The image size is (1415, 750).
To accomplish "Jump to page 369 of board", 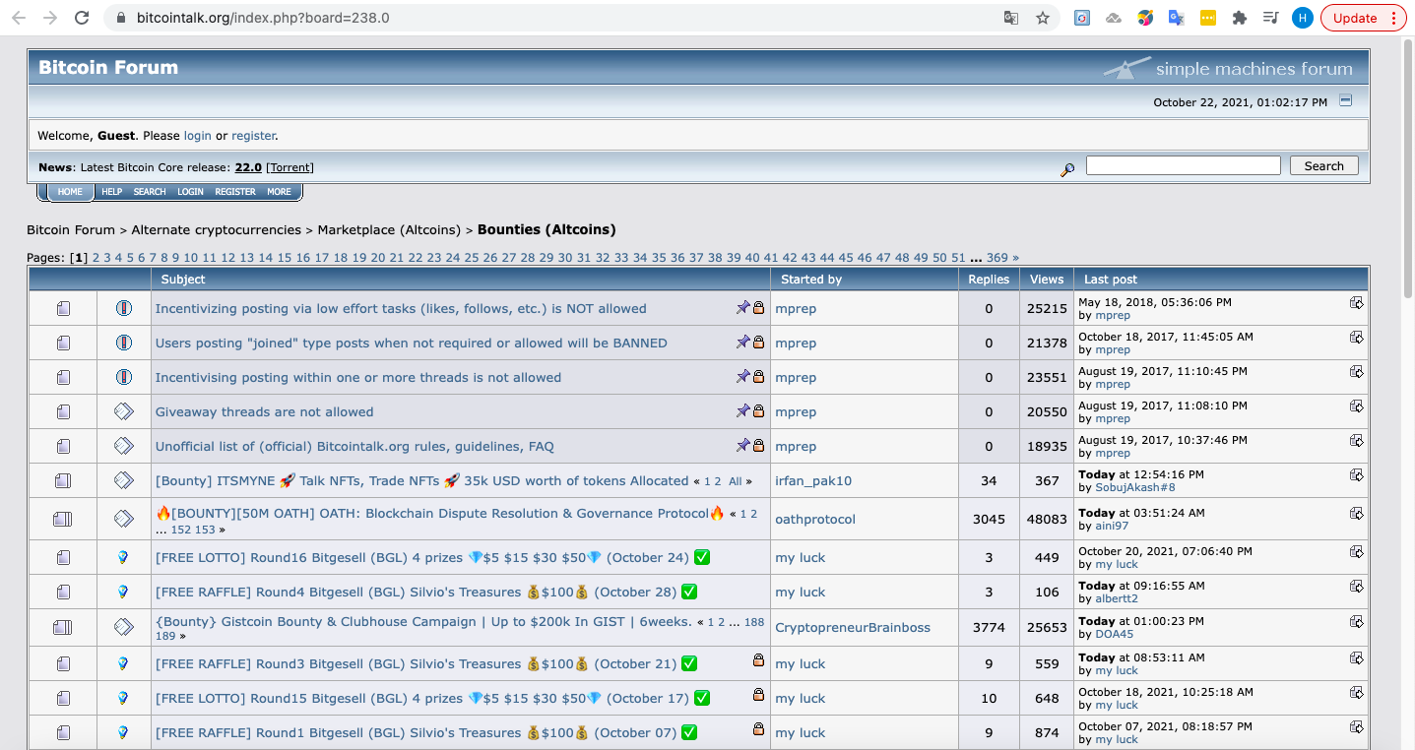I will tap(997, 258).
